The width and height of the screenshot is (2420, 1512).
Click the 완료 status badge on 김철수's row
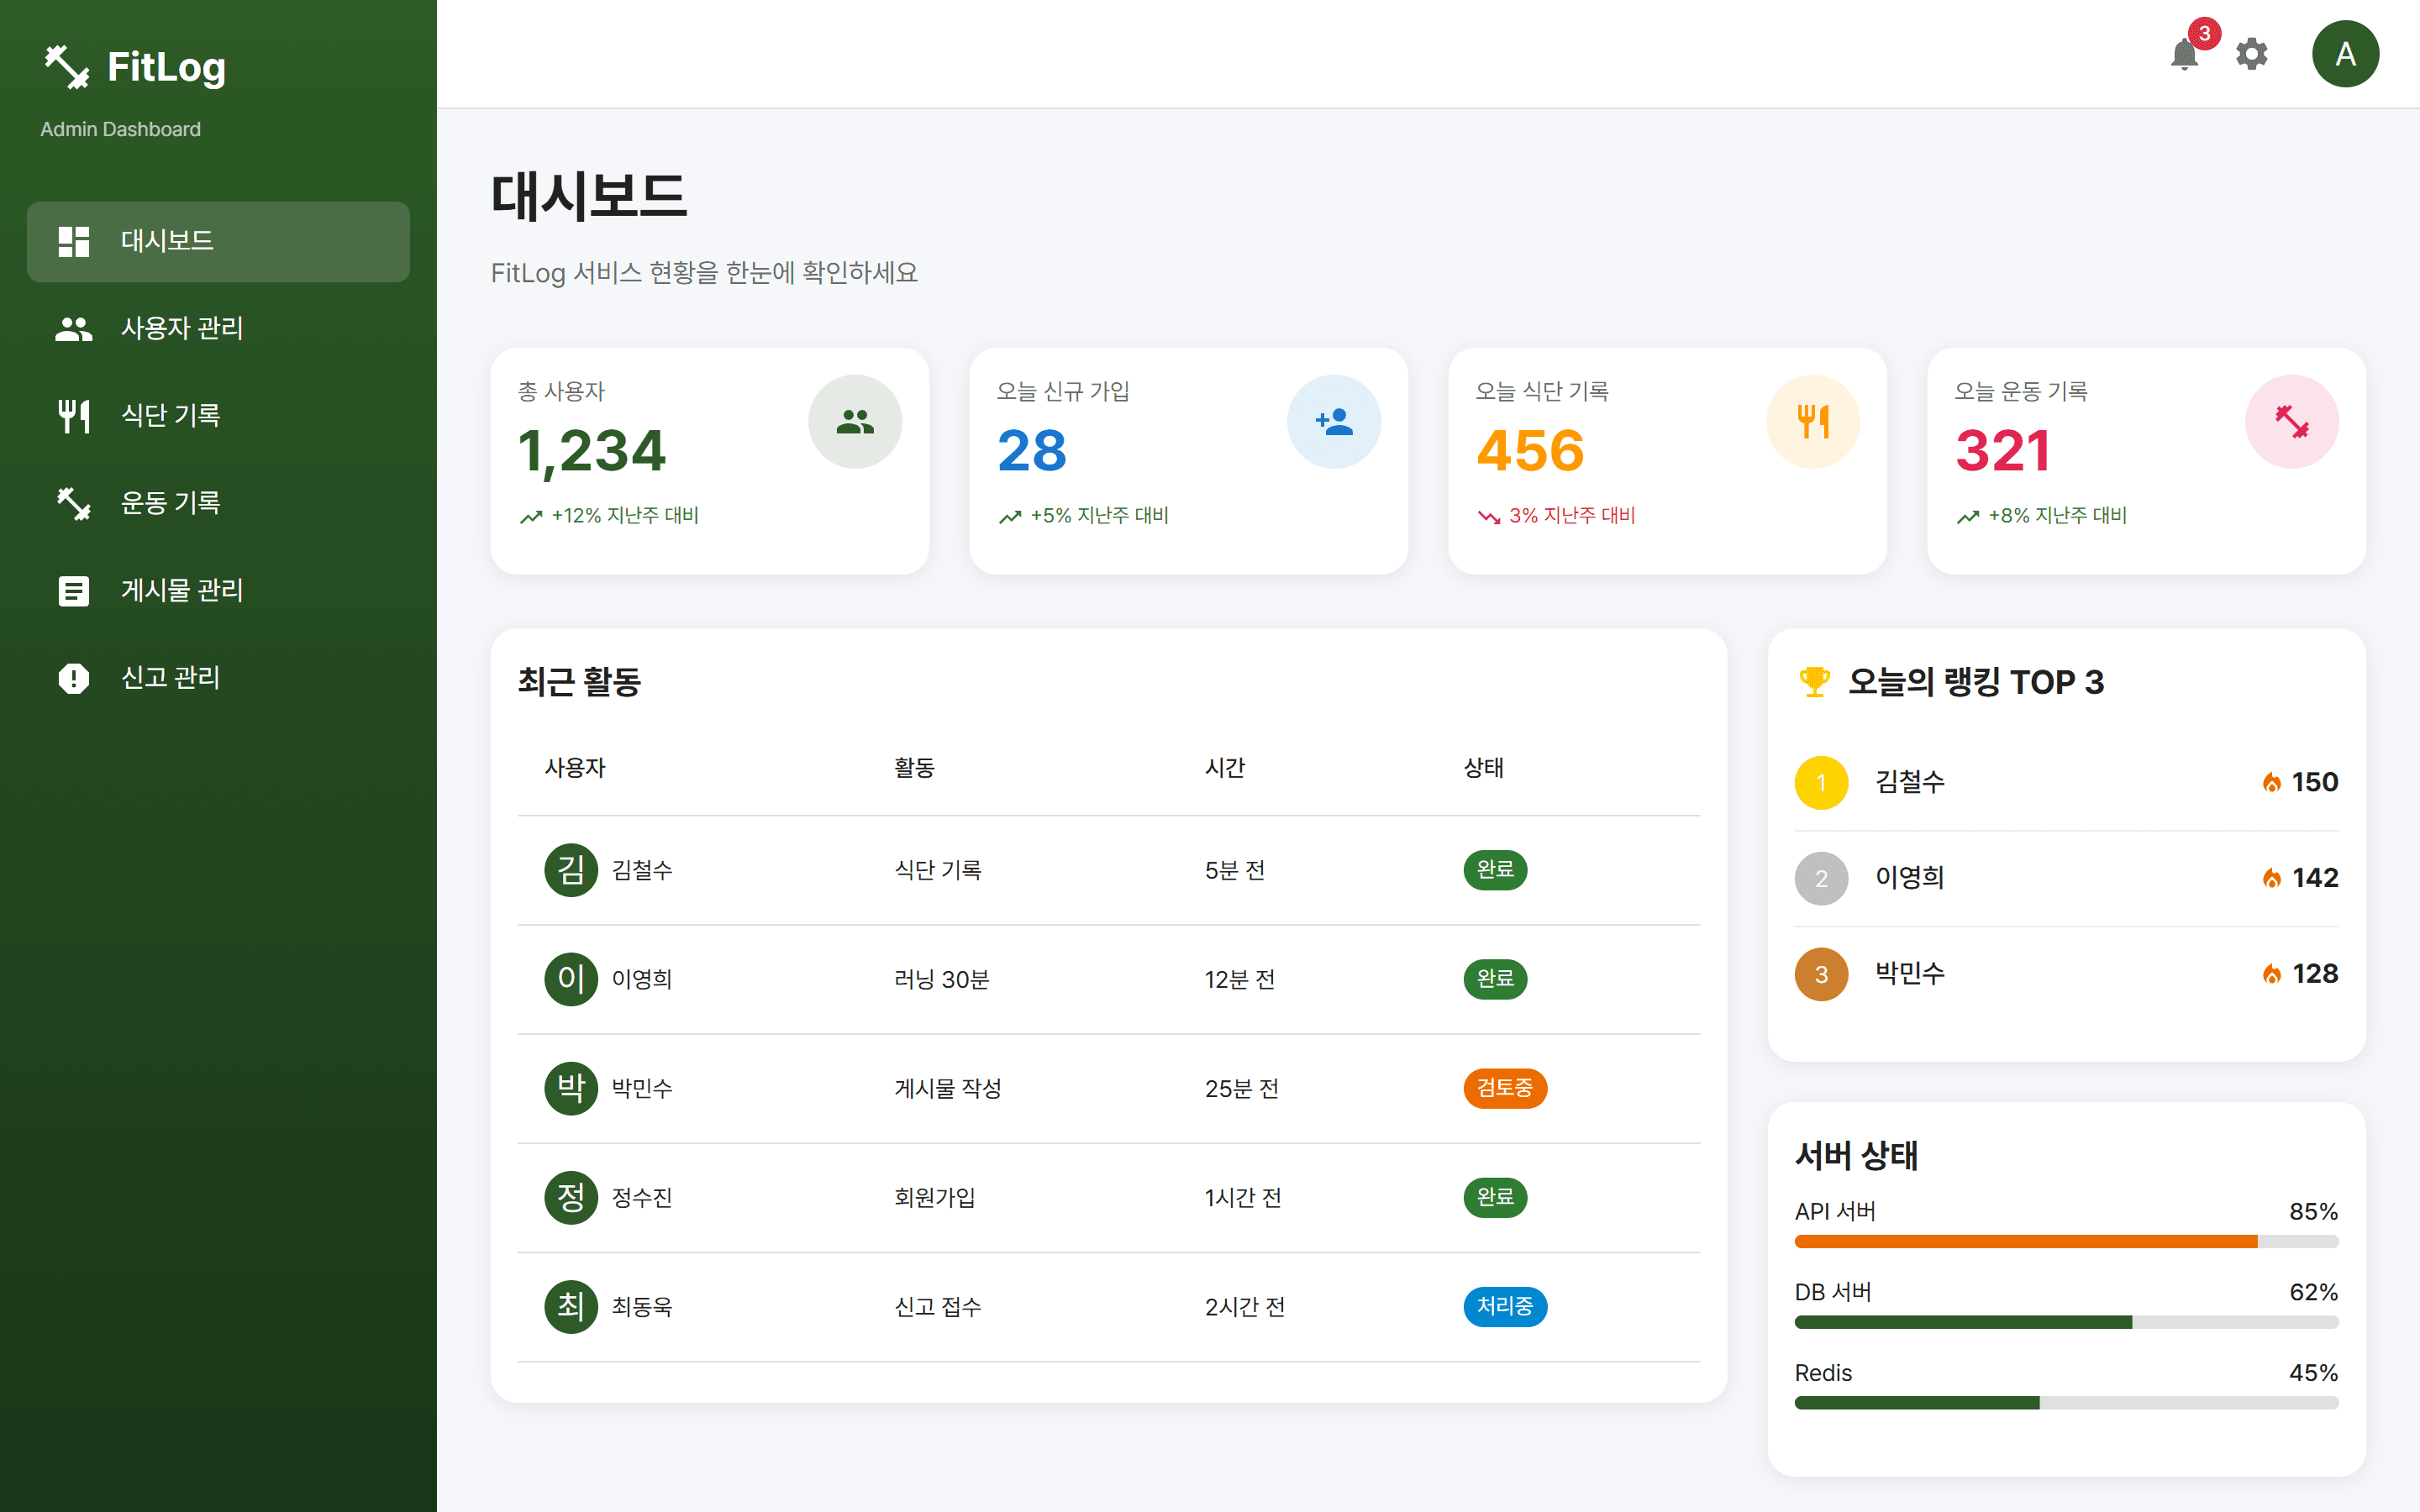click(x=1495, y=870)
